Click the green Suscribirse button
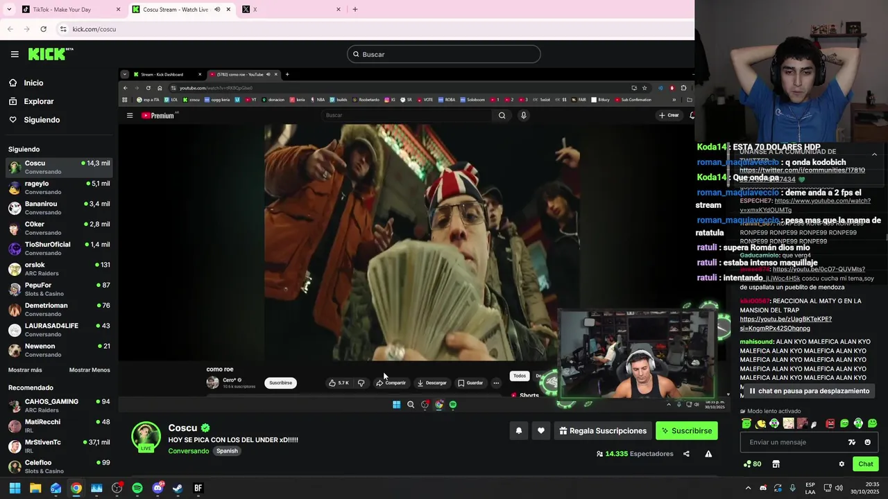The image size is (888, 499). 687,431
